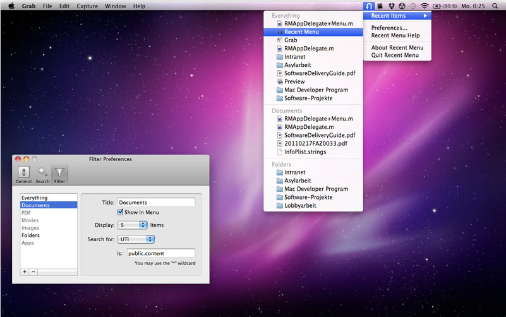Open the Apple menu
This screenshot has height=317, width=506.
point(11,6)
